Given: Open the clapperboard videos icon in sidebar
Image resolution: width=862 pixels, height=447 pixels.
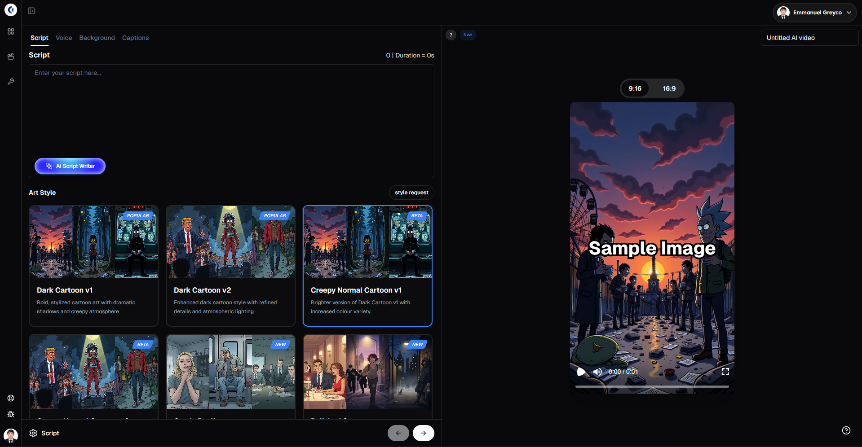Looking at the screenshot, I should coord(11,57).
